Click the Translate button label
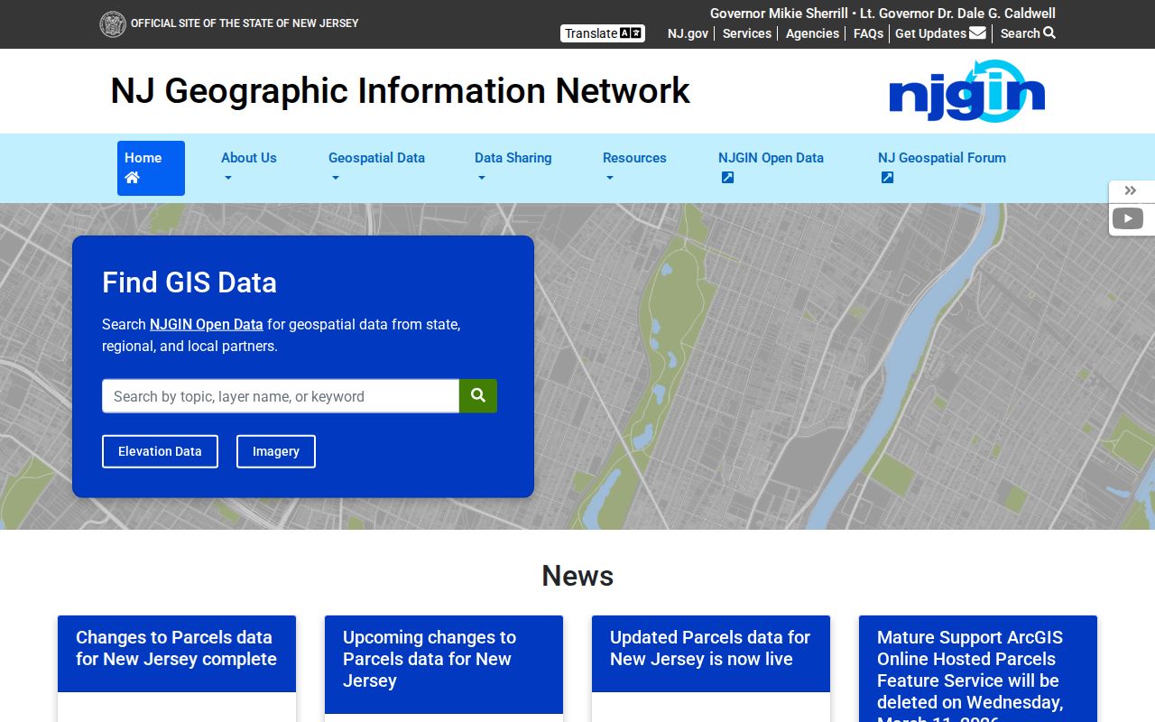This screenshot has height=722, width=1155. point(591,33)
